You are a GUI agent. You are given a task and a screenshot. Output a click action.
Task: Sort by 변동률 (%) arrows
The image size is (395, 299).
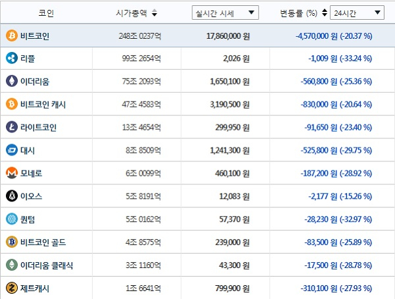325,13
